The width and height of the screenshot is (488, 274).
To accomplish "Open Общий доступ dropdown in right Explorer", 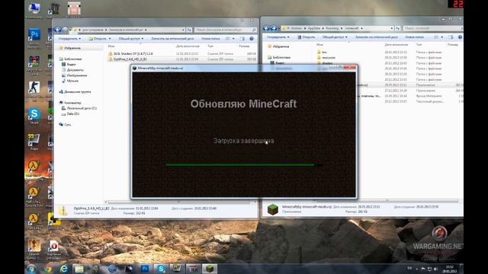I will [335, 37].
